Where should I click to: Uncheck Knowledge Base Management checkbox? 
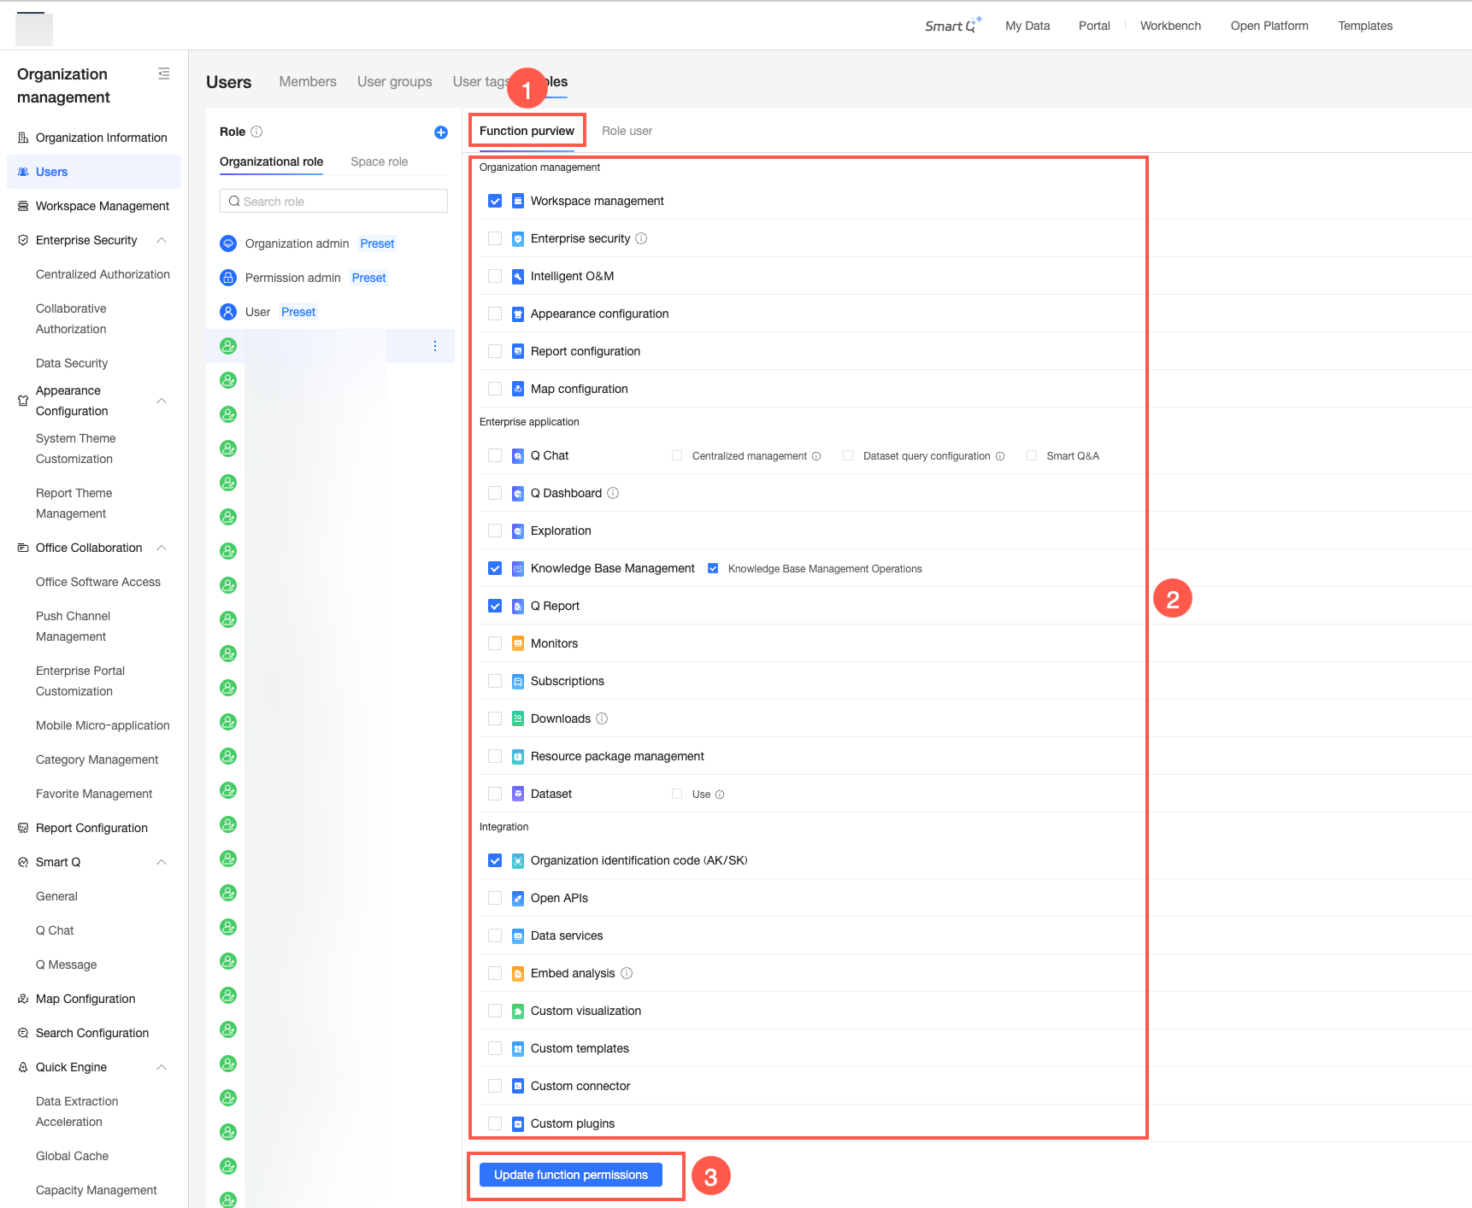point(495,568)
